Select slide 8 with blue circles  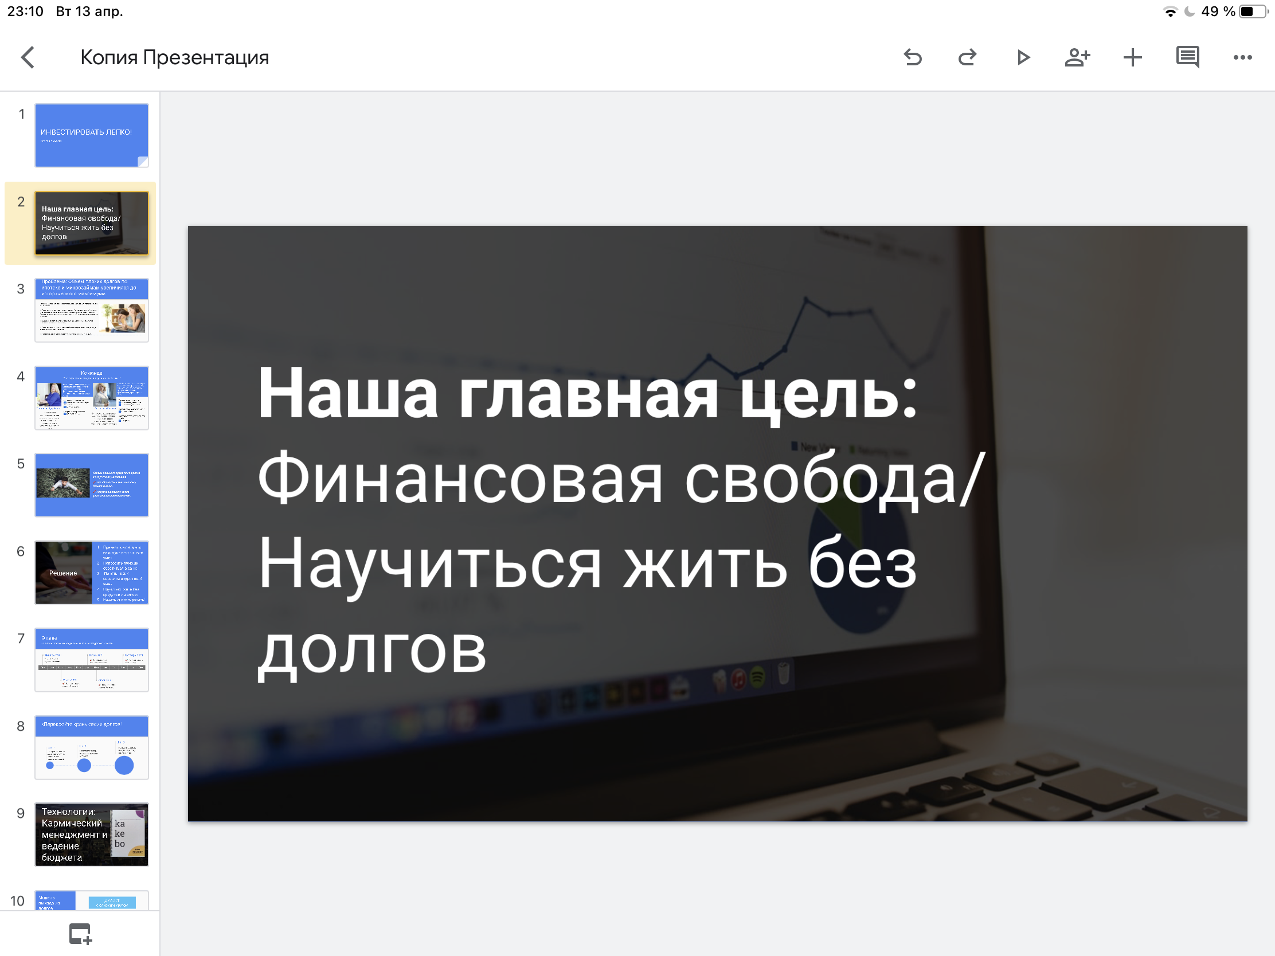pos(92,747)
